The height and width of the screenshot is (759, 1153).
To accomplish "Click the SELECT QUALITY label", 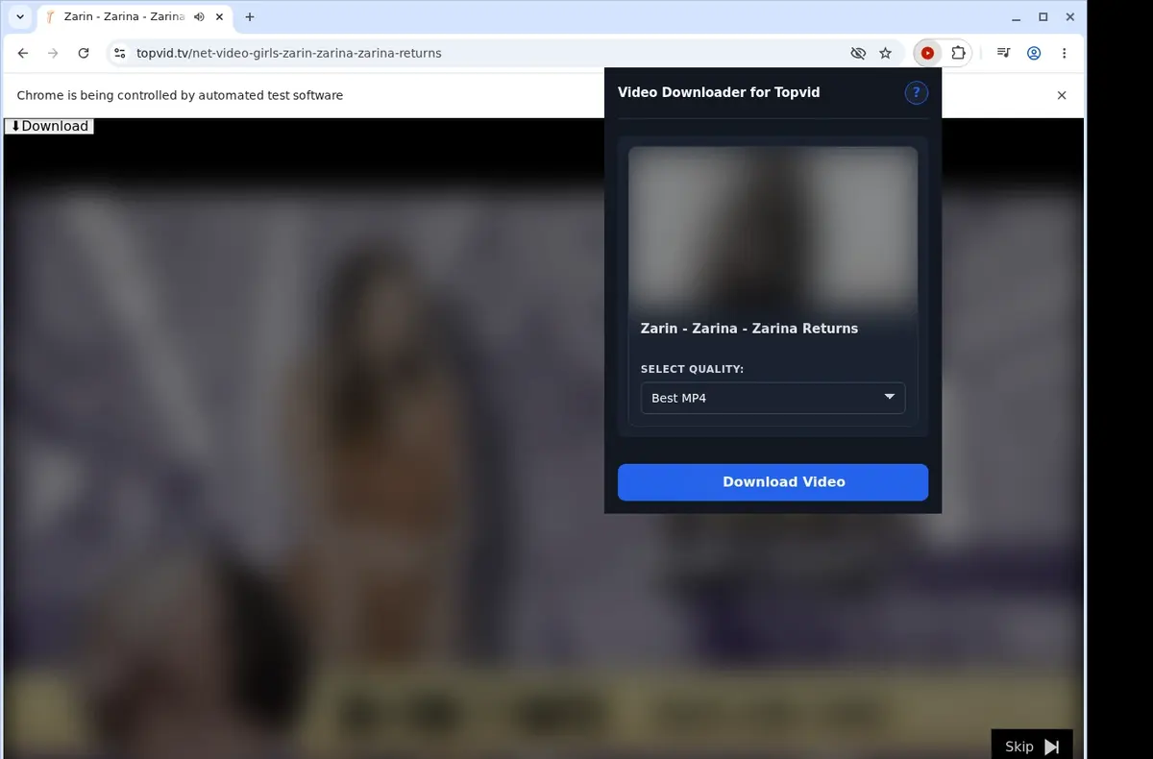I will click(x=692, y=369).
